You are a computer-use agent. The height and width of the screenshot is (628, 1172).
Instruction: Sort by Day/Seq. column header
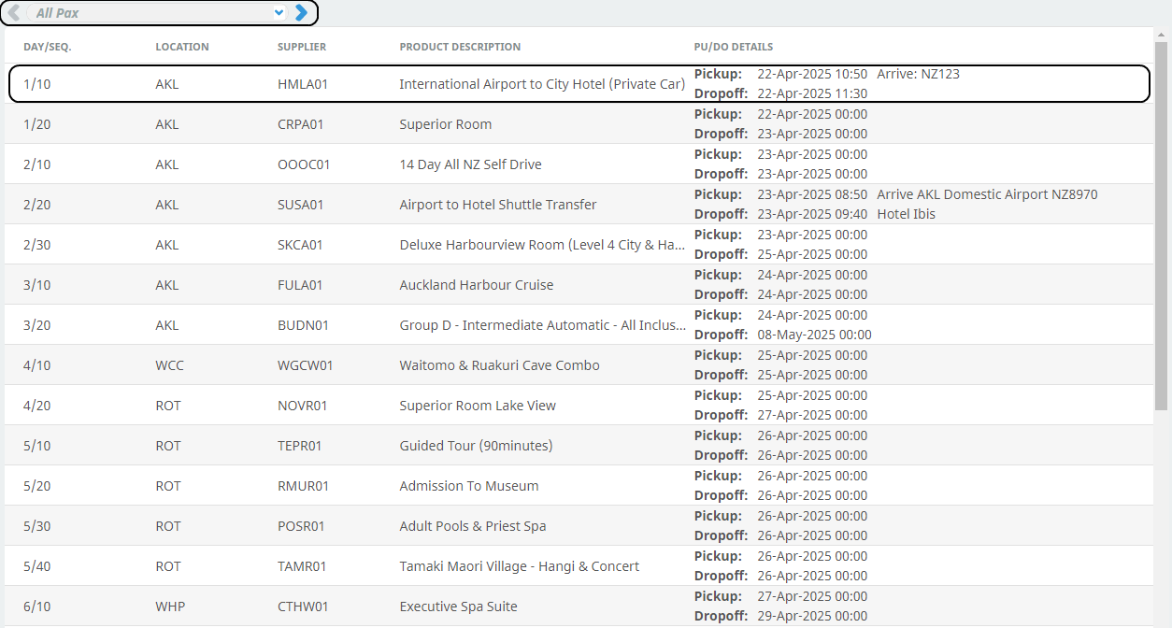[48, 47]
